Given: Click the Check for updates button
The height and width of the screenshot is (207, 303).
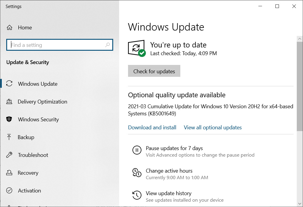Looking at the screenshot, I should coord(154,71).
